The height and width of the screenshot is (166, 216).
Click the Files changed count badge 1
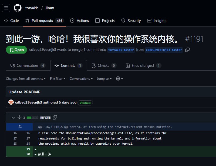159,65
